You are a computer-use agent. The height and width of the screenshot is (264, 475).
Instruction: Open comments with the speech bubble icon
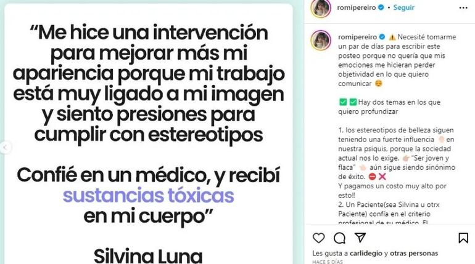(339, 238)
